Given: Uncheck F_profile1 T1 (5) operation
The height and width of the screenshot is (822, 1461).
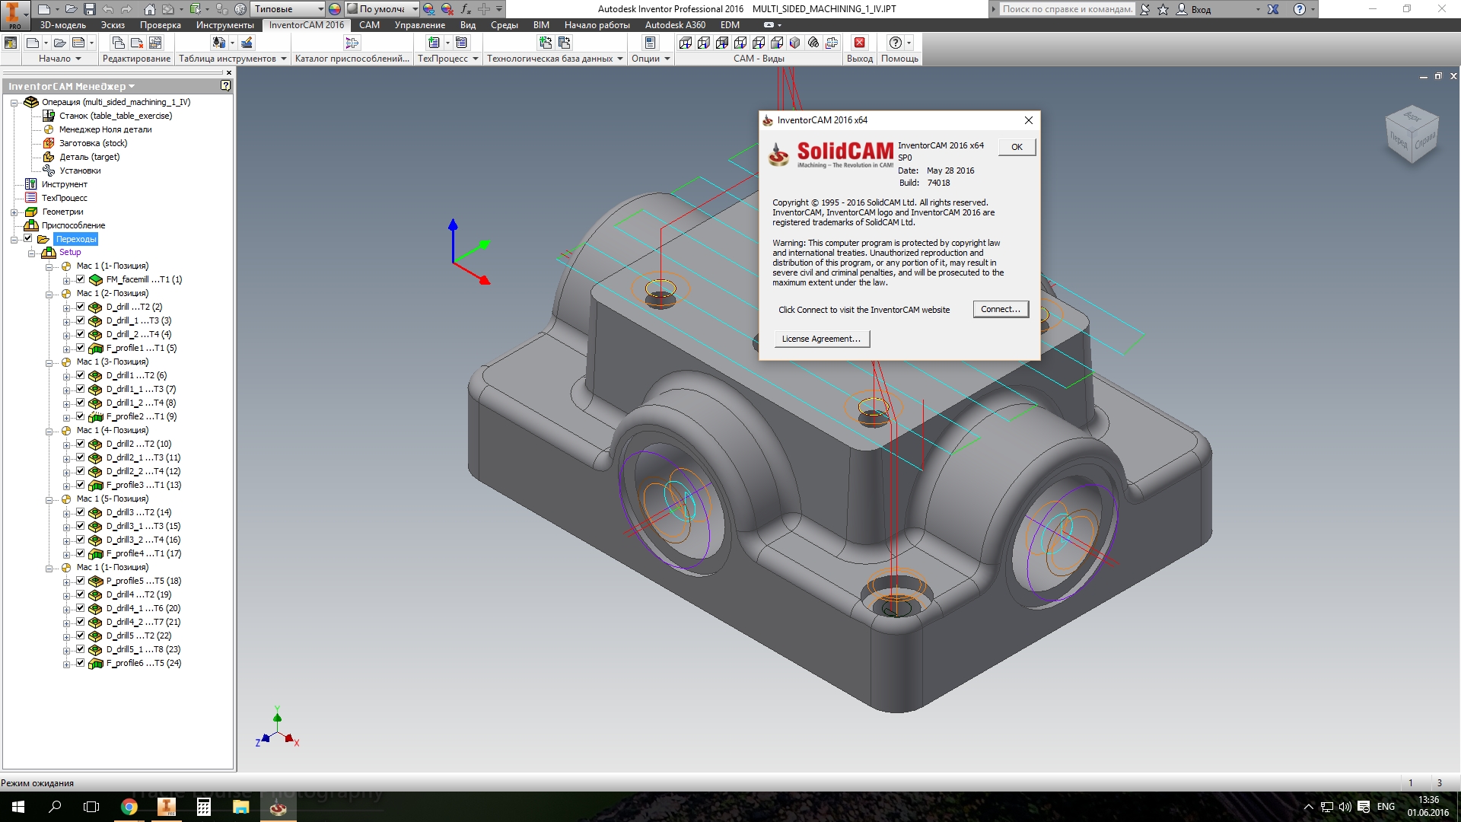Looking at the screenshot, I should [80, 348].
